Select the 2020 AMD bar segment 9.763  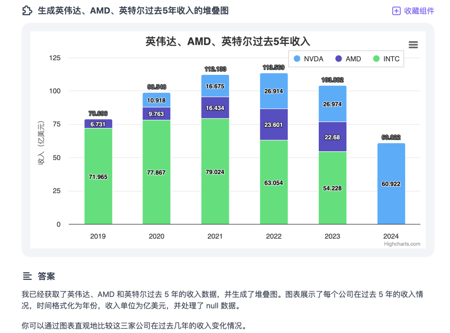click(x=156, y=113)
